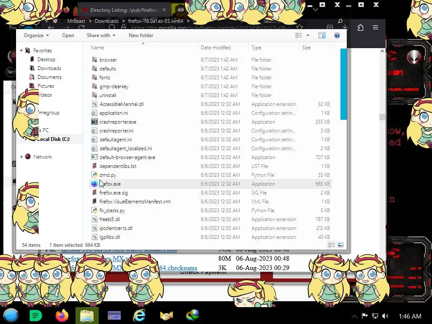Image resolution: width=432 pixels, height=324 pixels.
Task: Open the 64.checksums link in Firefox page
Action: (x=178, y=267)
